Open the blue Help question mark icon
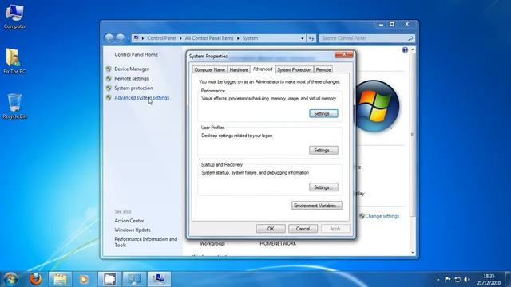511x287 pixels. click(405, 49)
